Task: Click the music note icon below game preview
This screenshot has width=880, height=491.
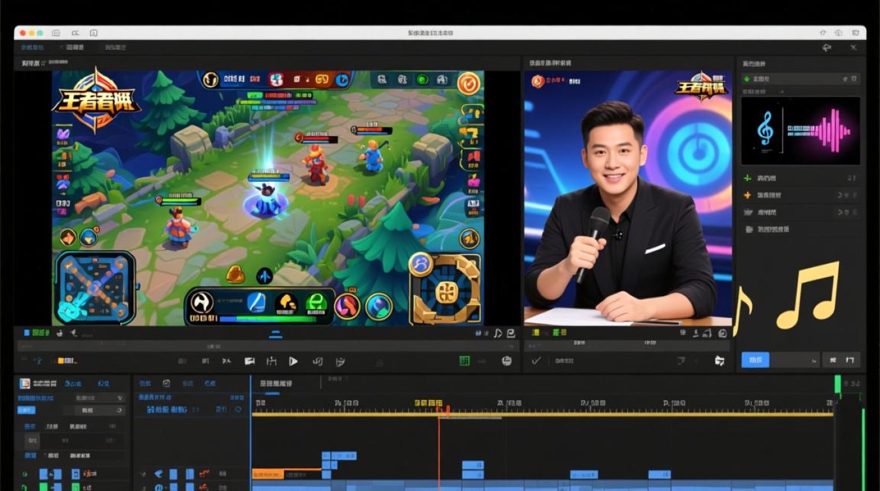Action: click(498, 333)
